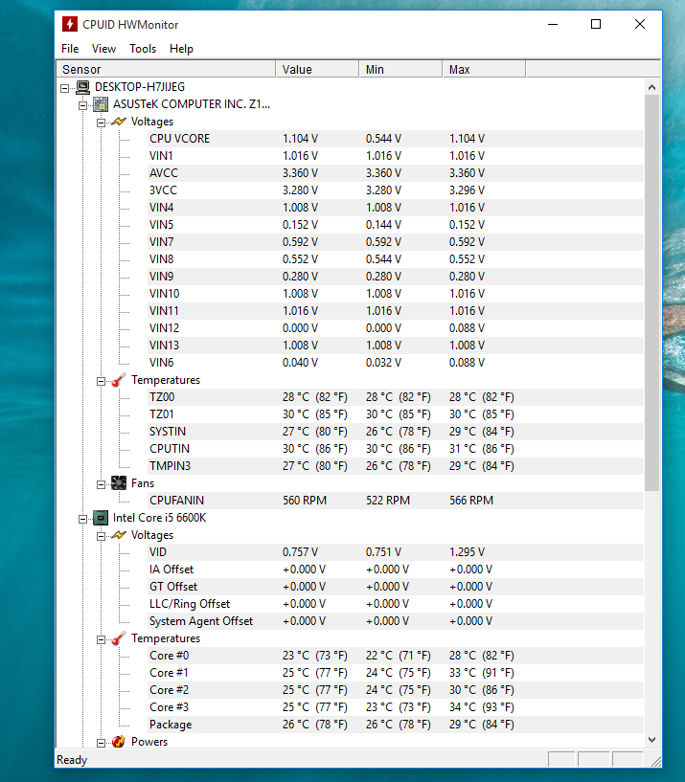Click the motherboard Temperatures thermometer icon
Image resolution: width=685 pixels, height=782 pixels.
click(119, 380)
